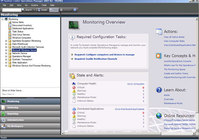Click the State and Alerts bell icon
Screen dimensions: 199x140
pos(72,76)
